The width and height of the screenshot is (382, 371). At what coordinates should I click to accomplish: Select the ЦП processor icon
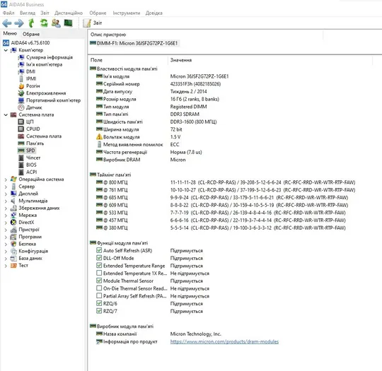pyautogui.click(x=21, y=122)
